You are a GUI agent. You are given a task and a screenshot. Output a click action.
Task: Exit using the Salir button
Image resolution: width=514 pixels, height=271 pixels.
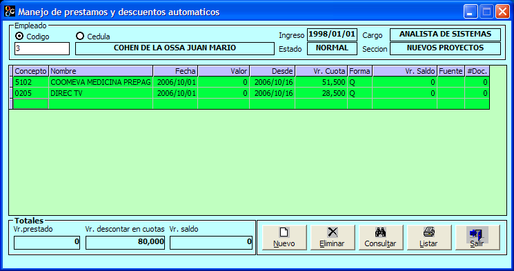coord(477,237)
